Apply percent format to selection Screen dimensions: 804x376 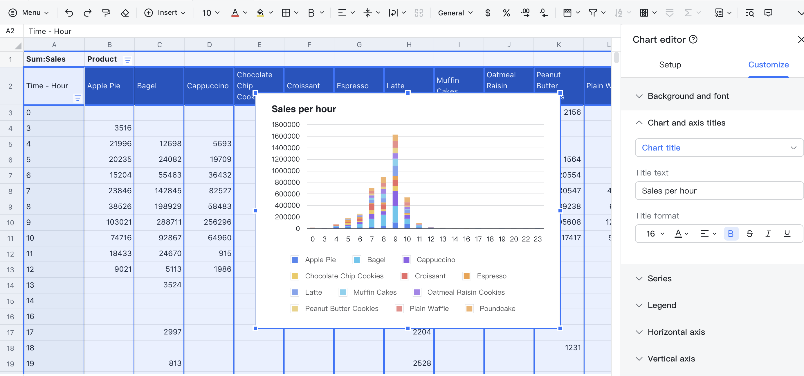tap(506, 13)
